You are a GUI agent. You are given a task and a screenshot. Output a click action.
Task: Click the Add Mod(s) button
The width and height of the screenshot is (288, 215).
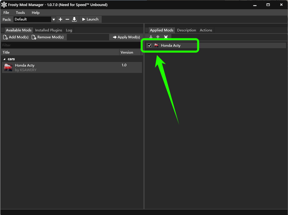(x=16, y=37)
